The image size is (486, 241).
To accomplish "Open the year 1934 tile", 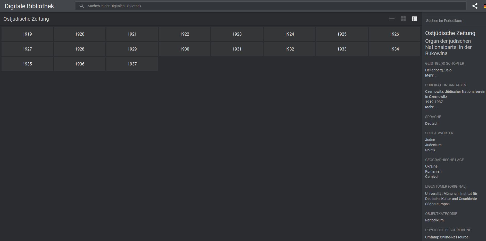I will pyautogui.click(x=394, y=49).
